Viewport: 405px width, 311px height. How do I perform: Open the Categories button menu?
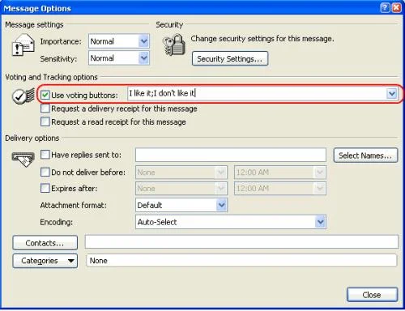[x=45, y=261]
